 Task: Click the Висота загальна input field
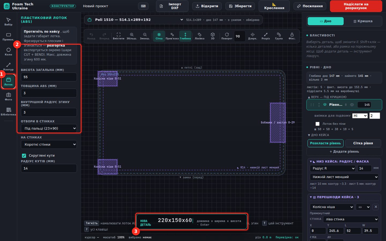pyautogui.click(x=49, y=77)
